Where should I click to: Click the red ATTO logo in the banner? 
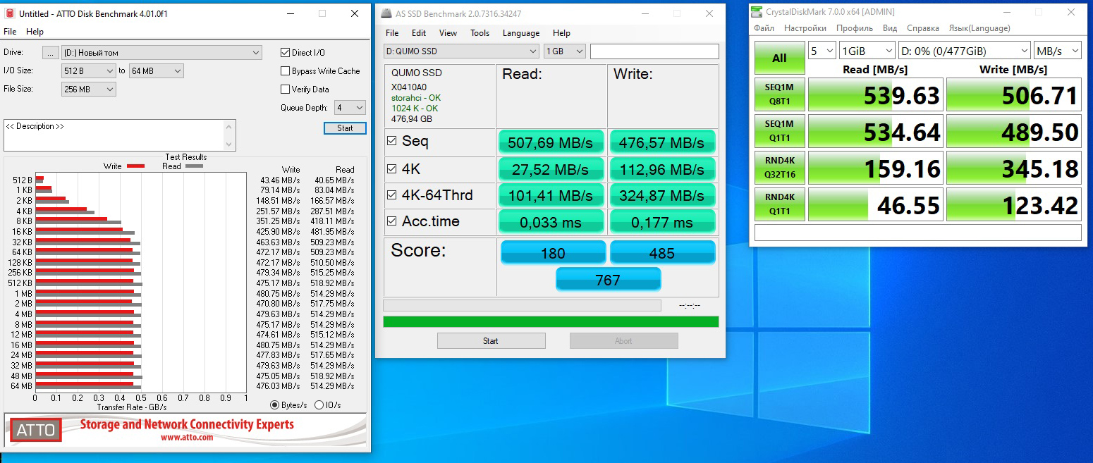point(35,429)
